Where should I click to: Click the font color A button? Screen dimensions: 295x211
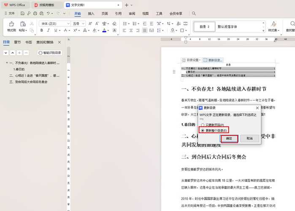[104, 30]
